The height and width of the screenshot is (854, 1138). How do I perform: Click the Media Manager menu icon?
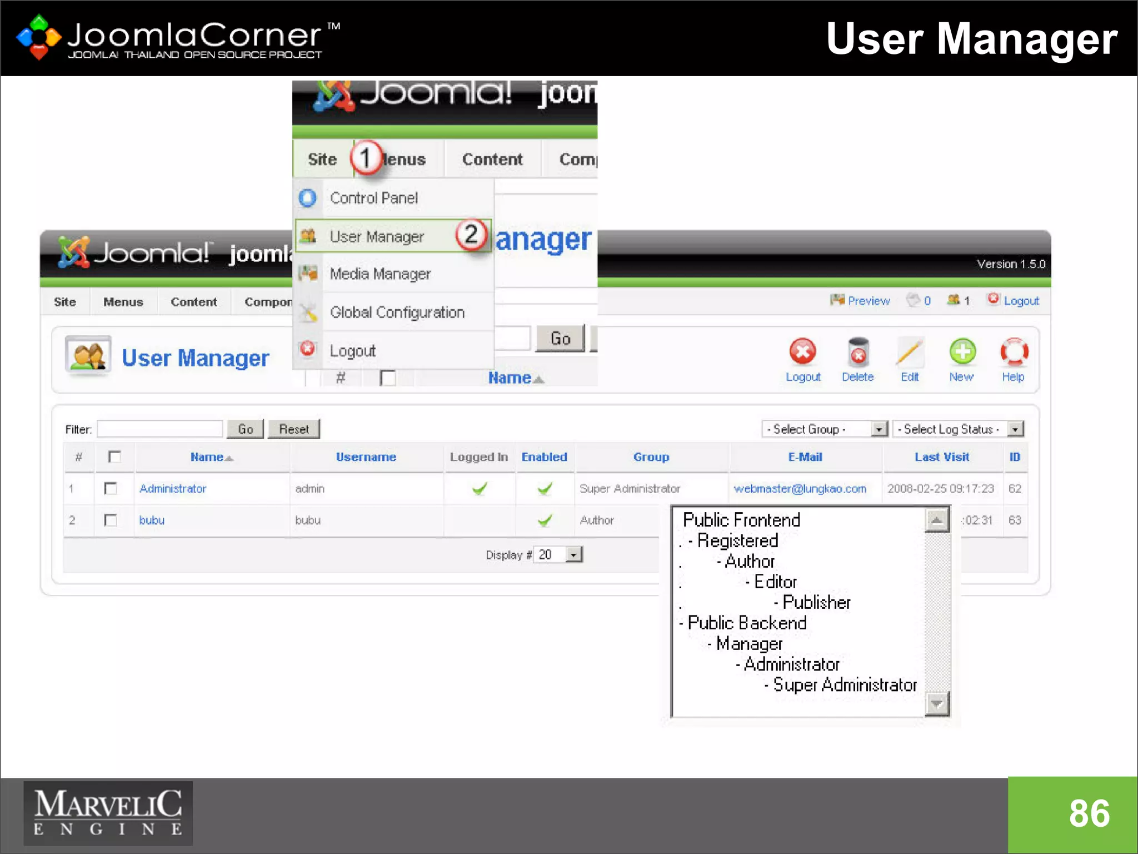(x=307, y=273)
